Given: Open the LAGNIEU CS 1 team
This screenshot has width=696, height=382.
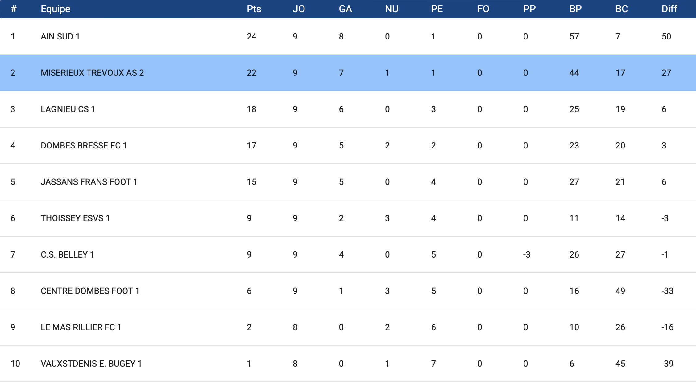Looking at the screenshot, I should (x=68, y=109).
